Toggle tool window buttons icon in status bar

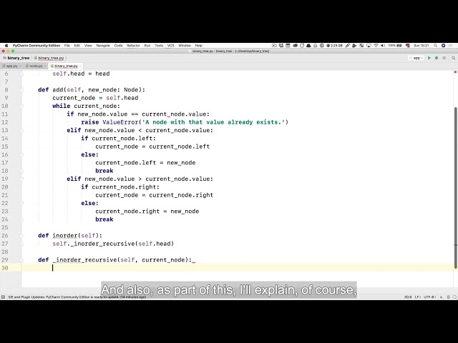[x=3, y=297]
